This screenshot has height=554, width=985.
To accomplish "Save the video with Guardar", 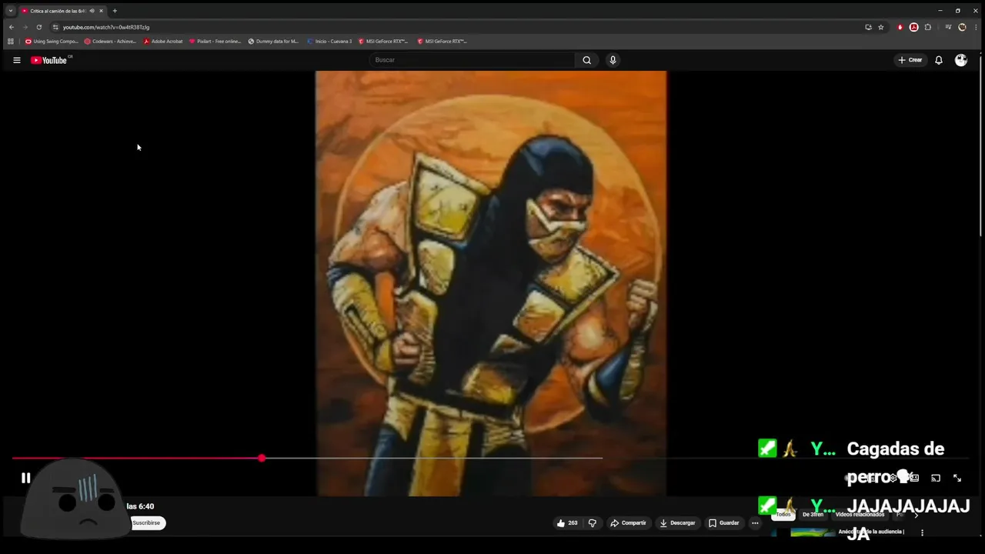I will (723, 523).
